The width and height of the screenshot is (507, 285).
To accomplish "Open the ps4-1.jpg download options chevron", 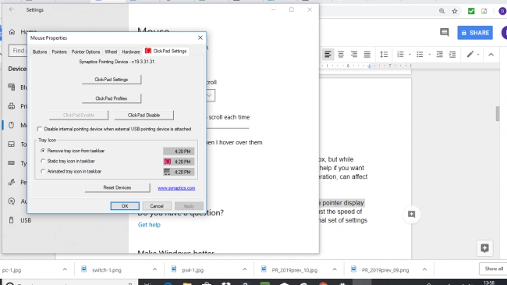I will pyautogui.click(x=244, y=269).
